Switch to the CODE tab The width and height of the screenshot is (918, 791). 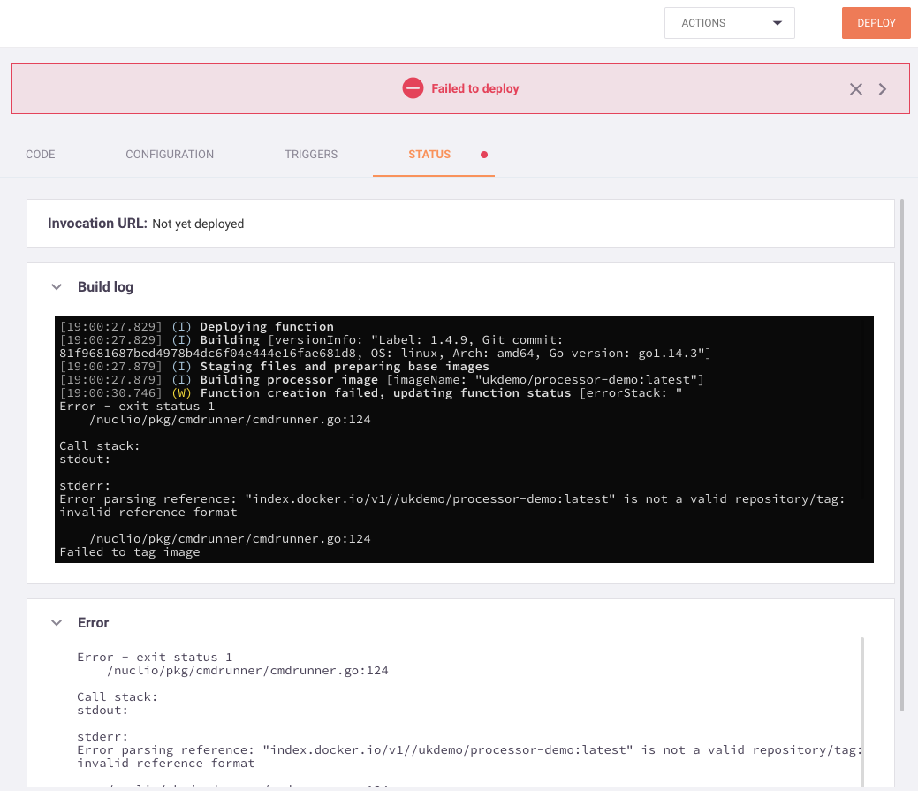pyautogui.click(x=40, y=154)
